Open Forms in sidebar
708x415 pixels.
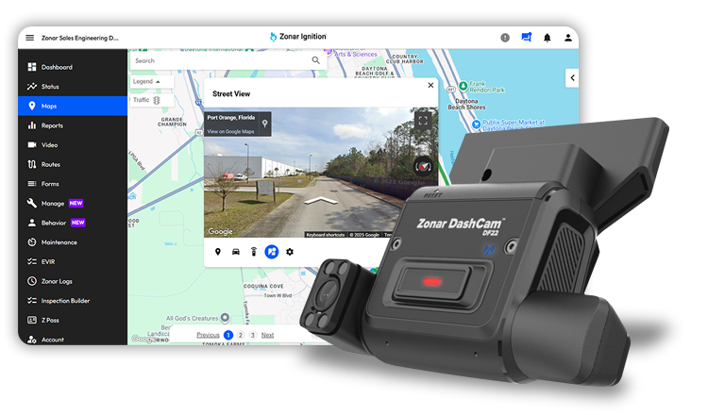coord(73,184)
